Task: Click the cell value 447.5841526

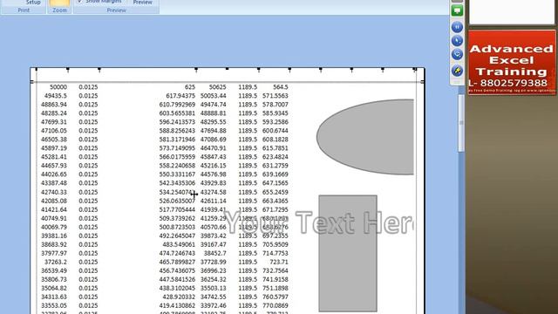Action: click(177, 279)
